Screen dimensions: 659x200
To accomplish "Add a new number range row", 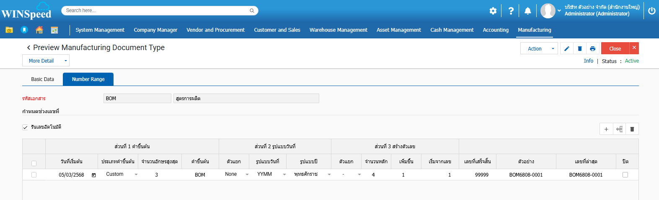I will 606,129.
